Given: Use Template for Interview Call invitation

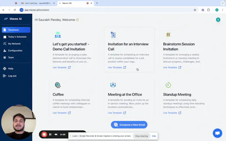Looking at the screenshot, I should coord(117,67).
